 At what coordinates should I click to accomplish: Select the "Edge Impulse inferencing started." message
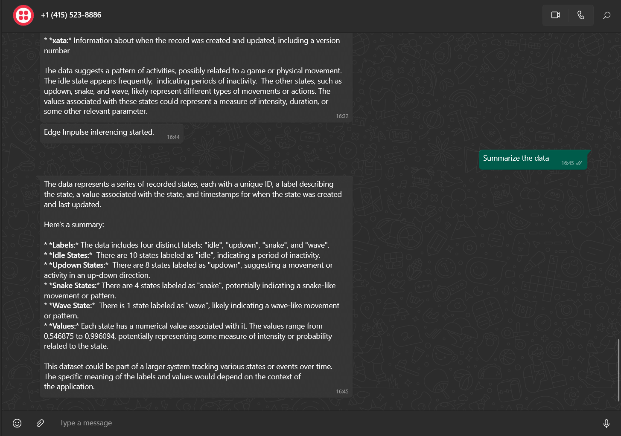click(99, 132)
